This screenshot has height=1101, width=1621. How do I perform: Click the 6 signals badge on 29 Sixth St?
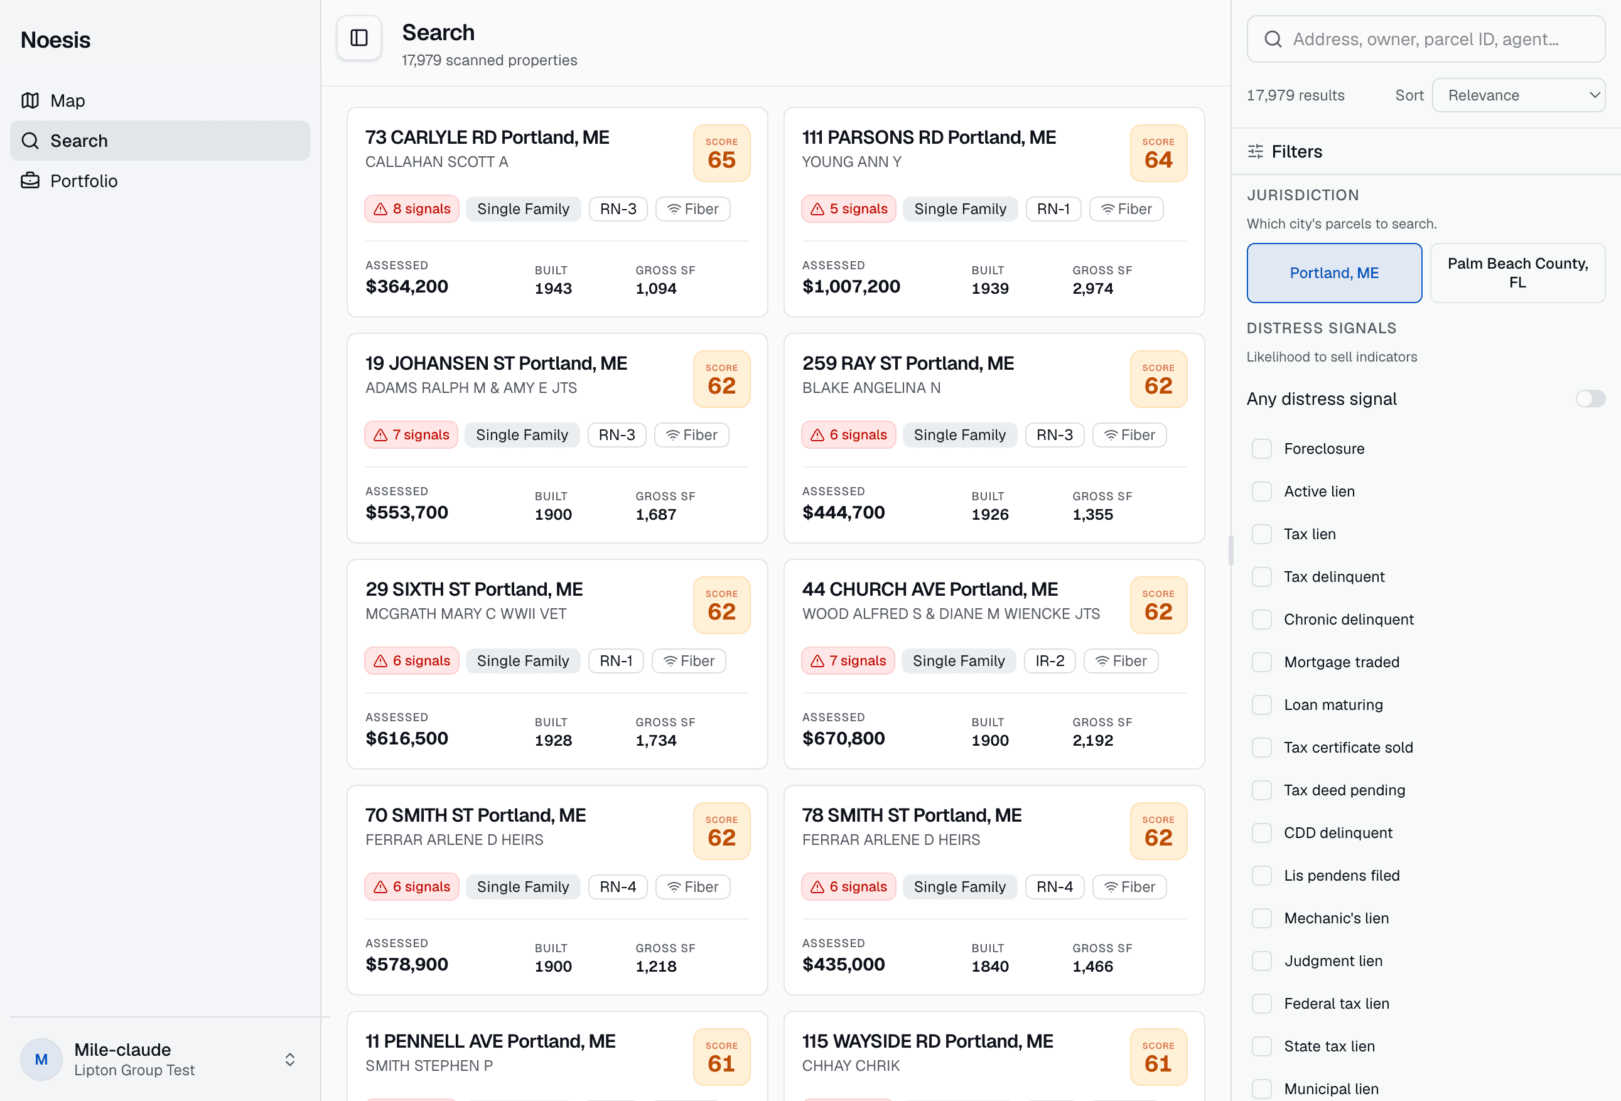[411, 660]
